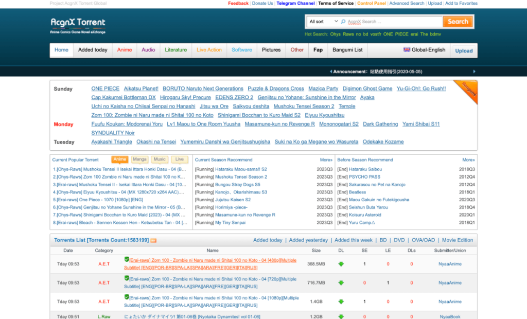The image size is (527, 319).
Task: Click the bdmv hot search term
Action: coord(435,34)
